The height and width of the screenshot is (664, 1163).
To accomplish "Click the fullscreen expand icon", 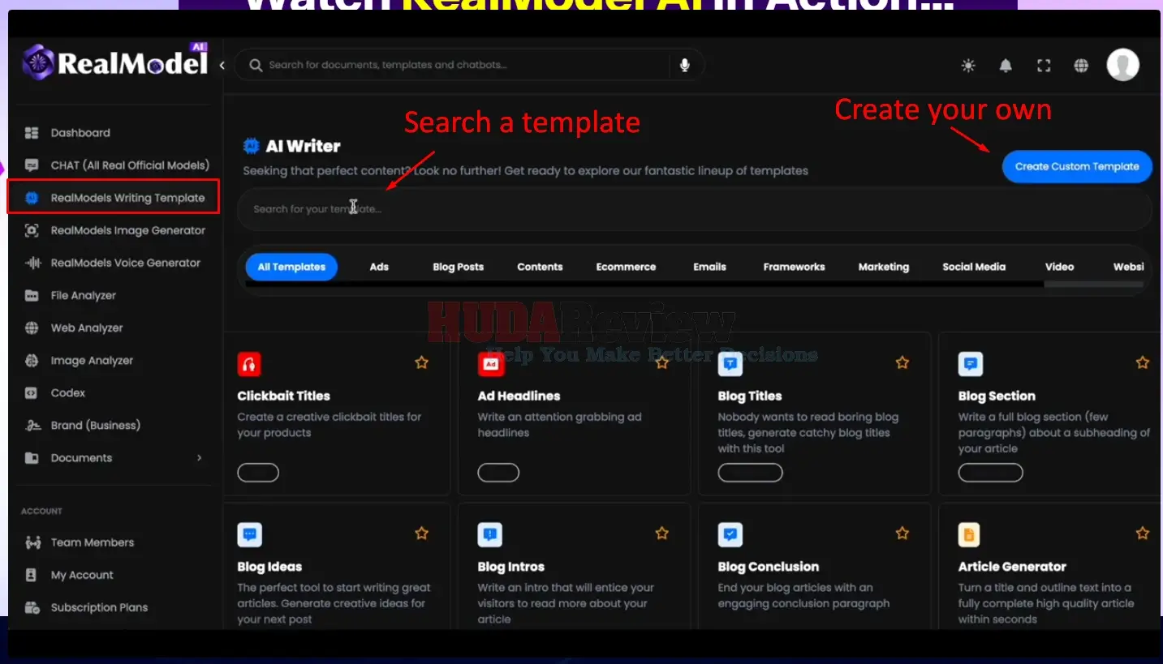I will pos(1044,66).
